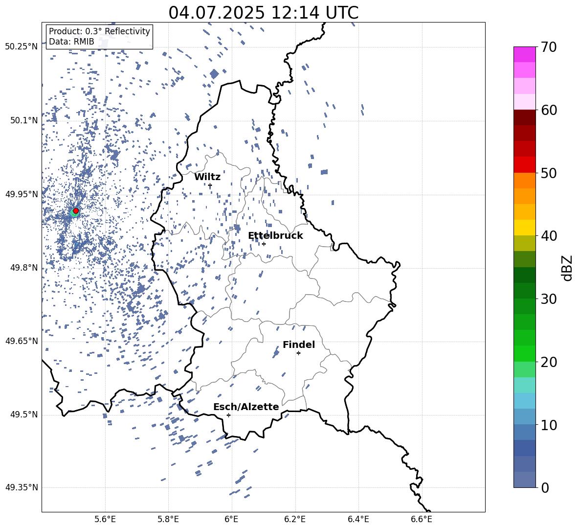Click the 'Esch/Alzette' map label
The width and height of the screenshot is (579, 529).
246,407
